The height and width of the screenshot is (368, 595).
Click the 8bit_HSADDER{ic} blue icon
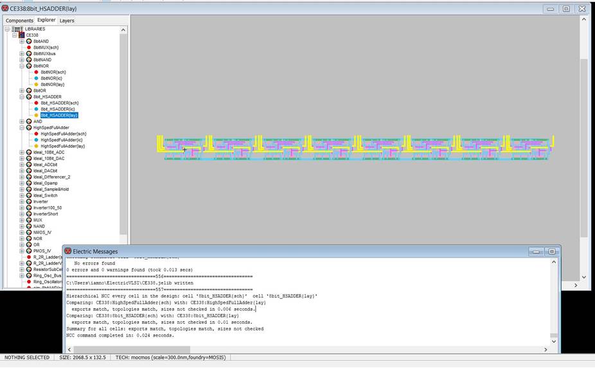coord(37,109)
